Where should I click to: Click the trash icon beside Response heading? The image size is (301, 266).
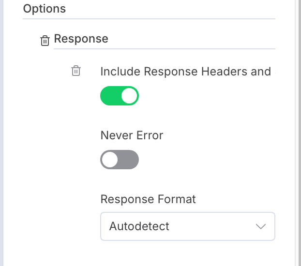click(x=45, y=41)
